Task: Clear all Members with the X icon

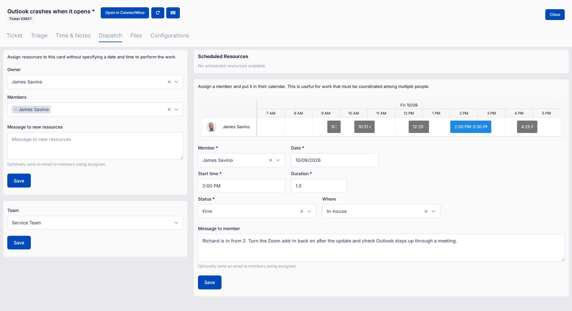Action: [x=169, y=109]
